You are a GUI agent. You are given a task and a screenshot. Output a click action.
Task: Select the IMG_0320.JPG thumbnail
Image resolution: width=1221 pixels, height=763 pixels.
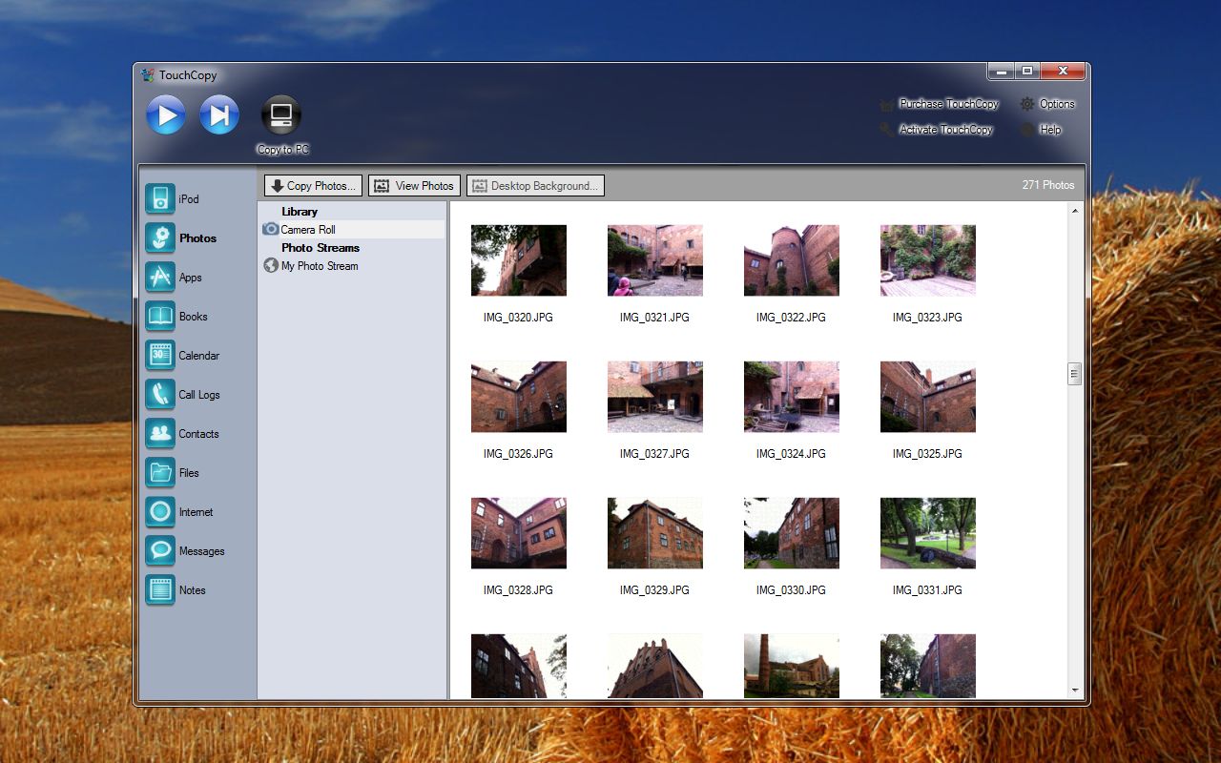519,260
